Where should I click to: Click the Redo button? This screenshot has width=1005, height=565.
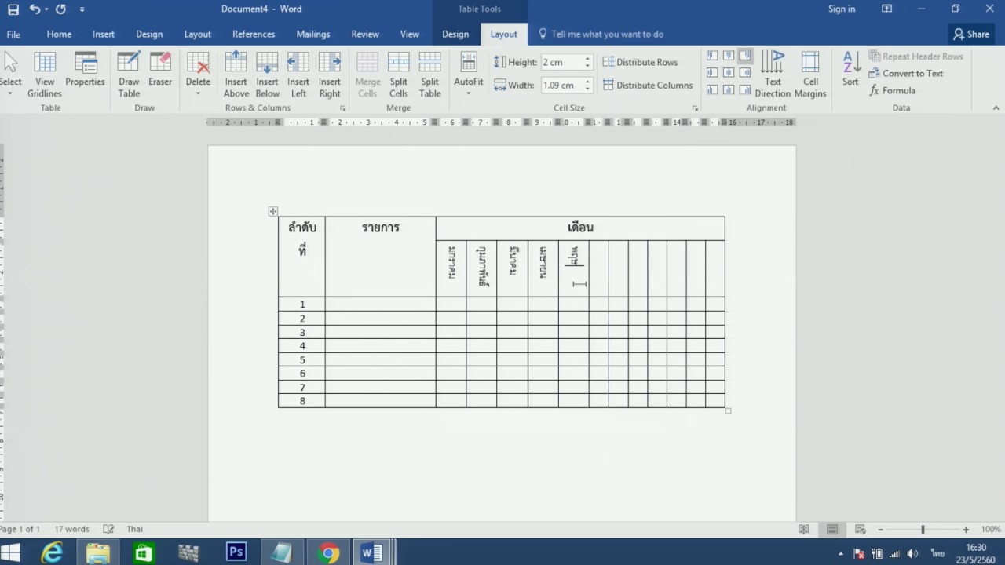point(60,9)
